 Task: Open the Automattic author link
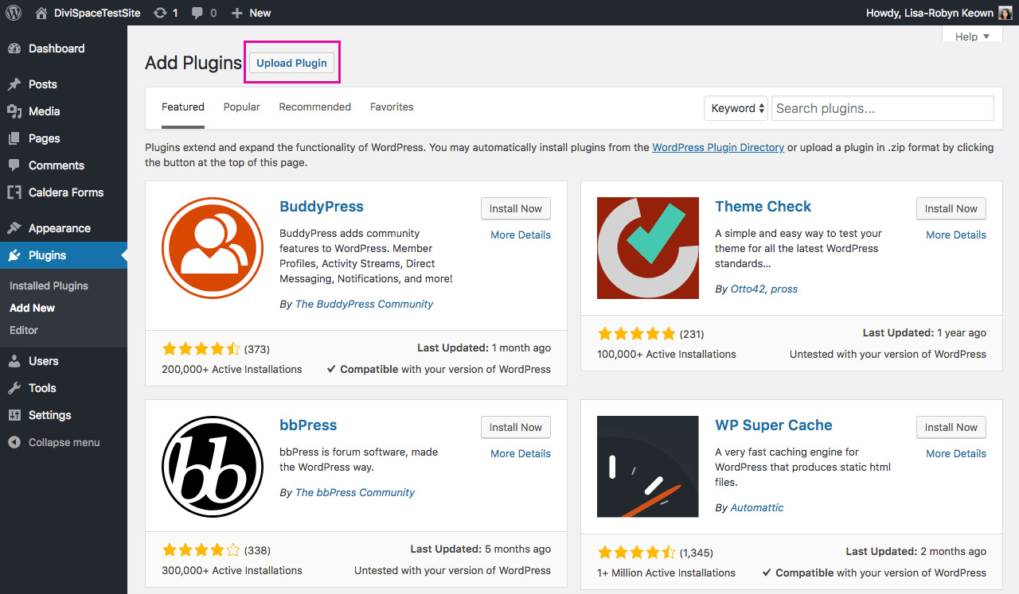(x=757, y=507)
